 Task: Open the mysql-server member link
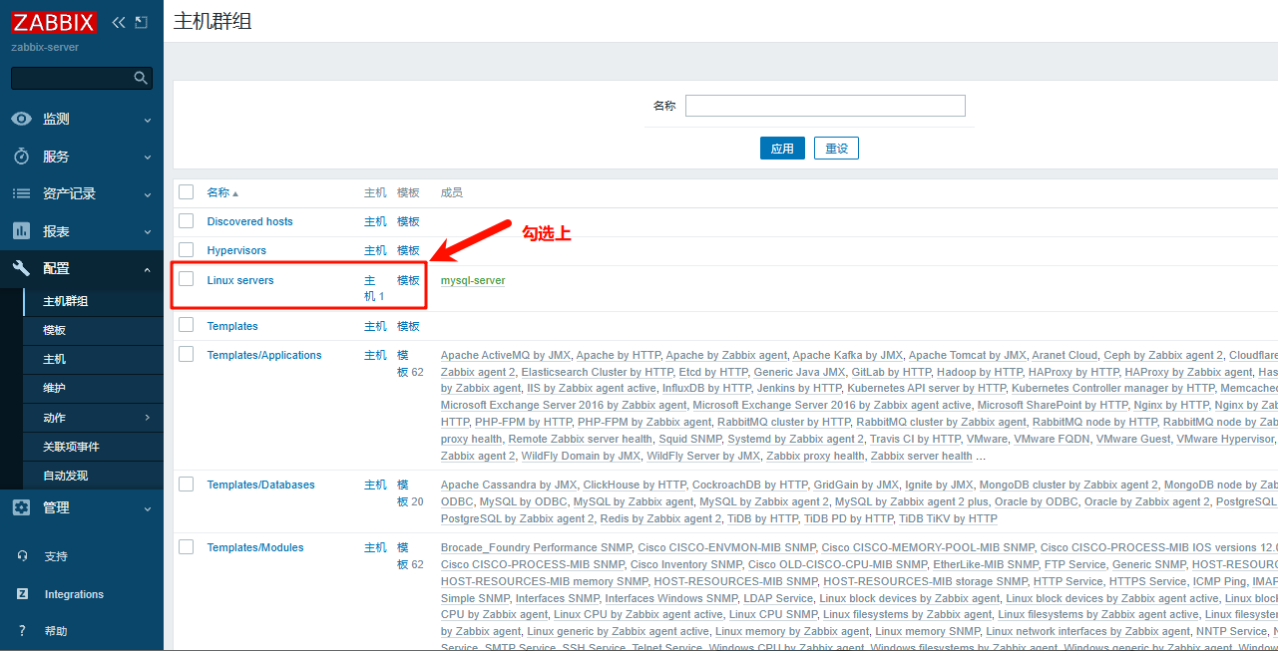pyautogui.click(x=473, y=280)
